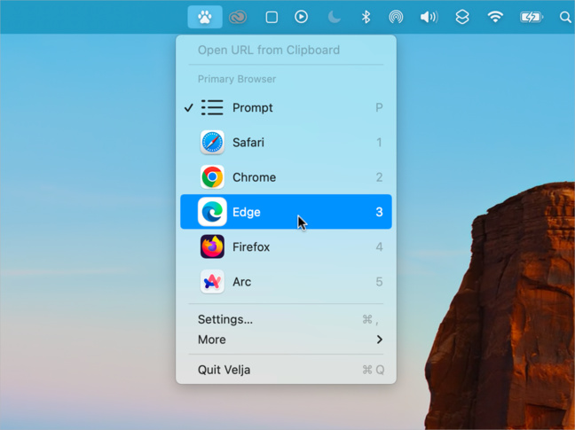This screenshot has height=430, width=575.
Task: Set Chrome as primary browser
Action: [x=286, y=177]
